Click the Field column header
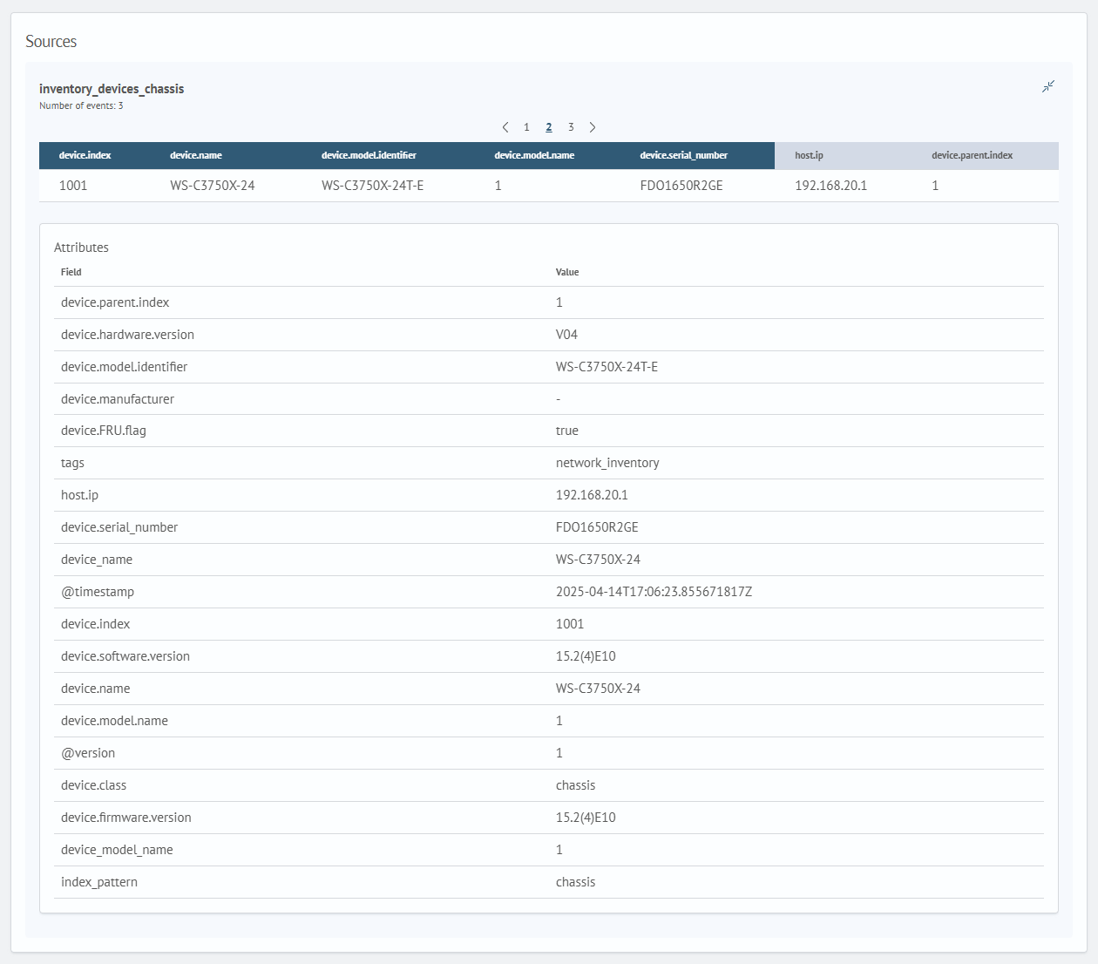 click(71, 272)
